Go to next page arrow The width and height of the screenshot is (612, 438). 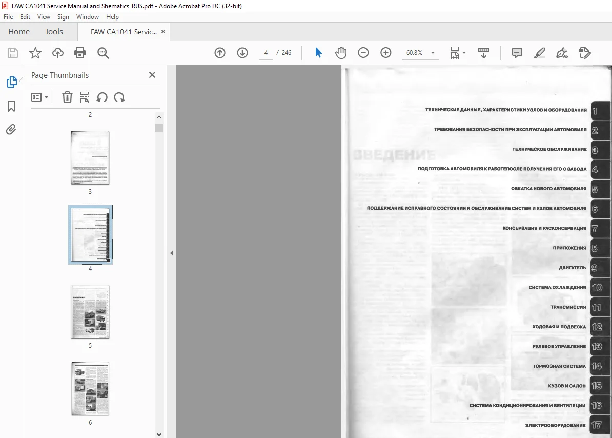click(x=242, y=53)
